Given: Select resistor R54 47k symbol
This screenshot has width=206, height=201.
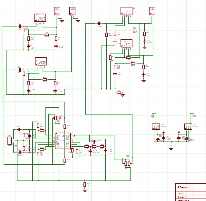Looking at the screenshot, I should 38,154.
